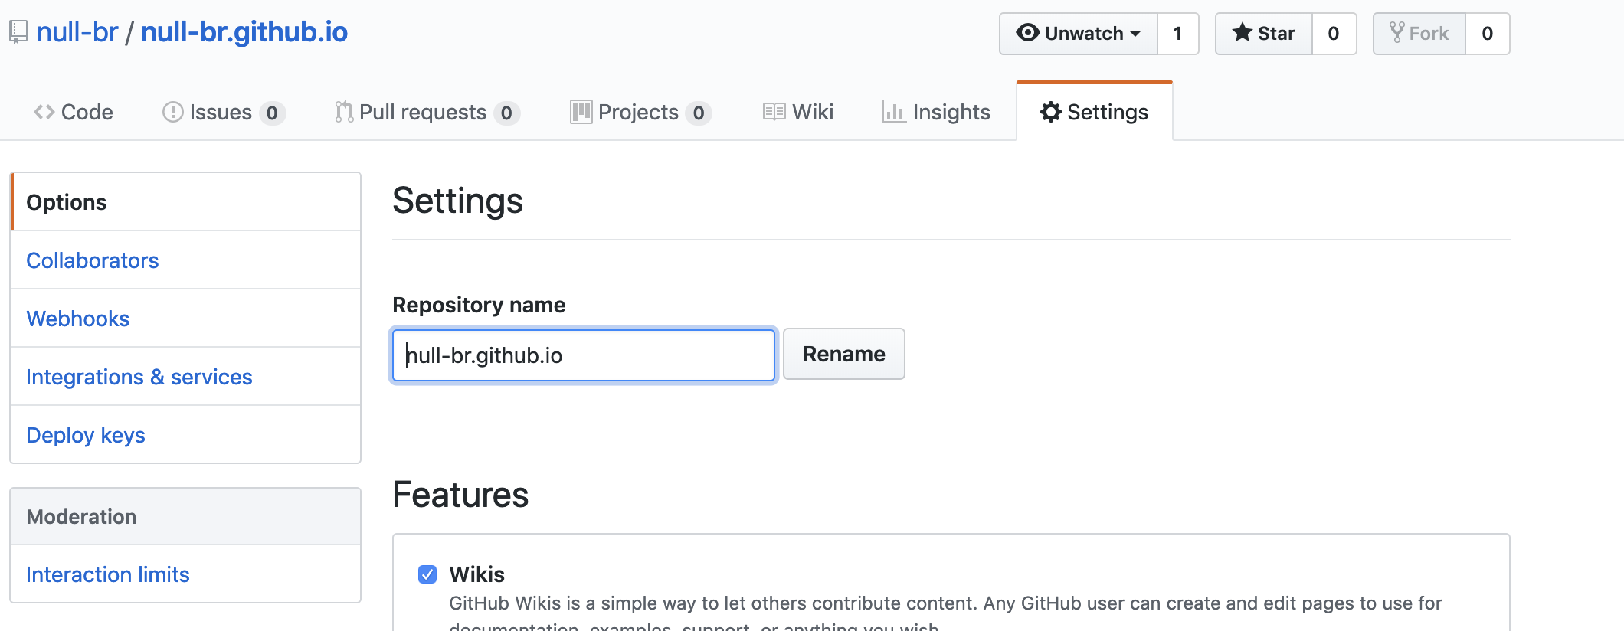Open Integrations & services settings
The width and height of the screenshot is (1624, 631).
(x=185, y=377)
